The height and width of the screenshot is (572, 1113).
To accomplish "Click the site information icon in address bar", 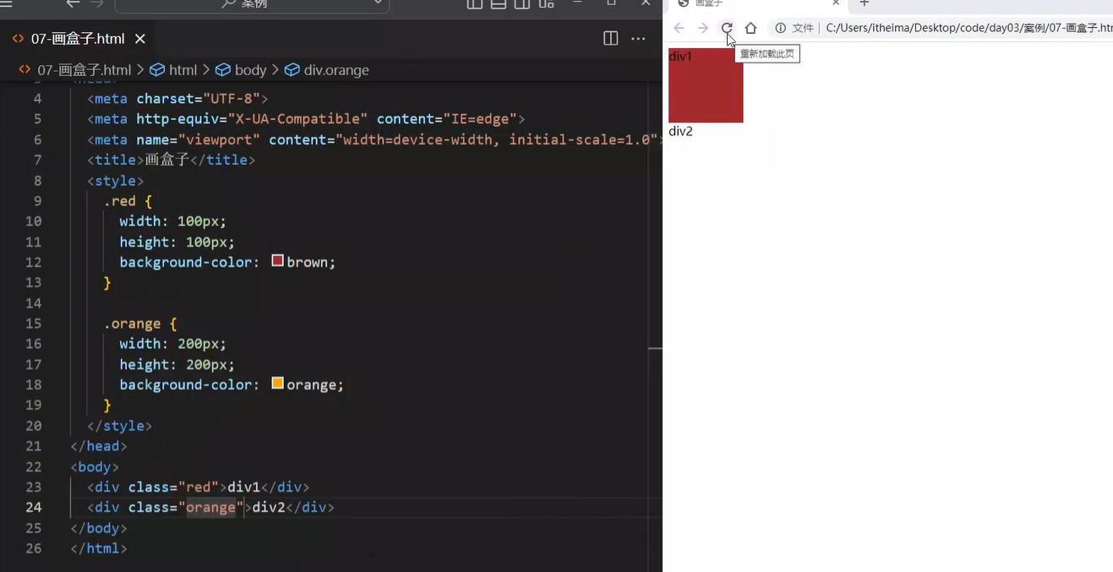I will (781, 28).
